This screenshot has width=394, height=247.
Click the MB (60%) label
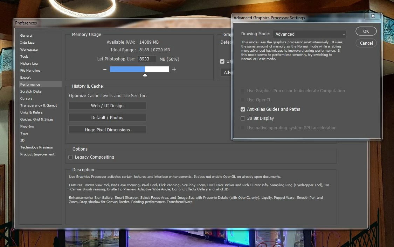170,59
